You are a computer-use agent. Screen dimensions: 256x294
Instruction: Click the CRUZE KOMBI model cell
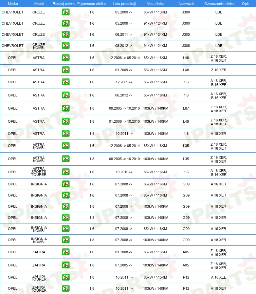coord(39,46)
